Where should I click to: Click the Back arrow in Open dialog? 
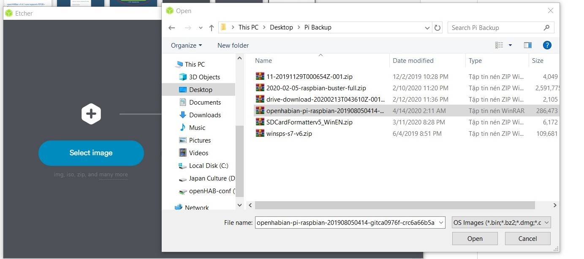coord(171,28)
